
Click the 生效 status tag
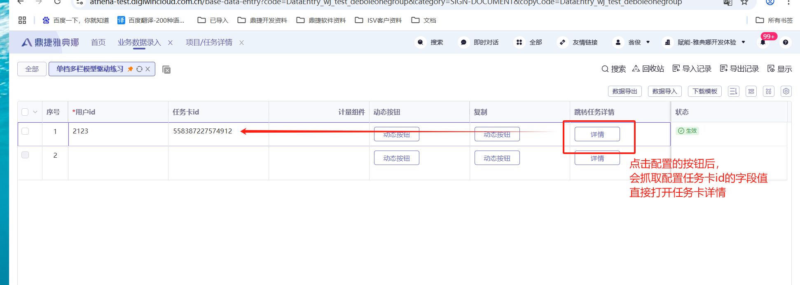[687, 131]
